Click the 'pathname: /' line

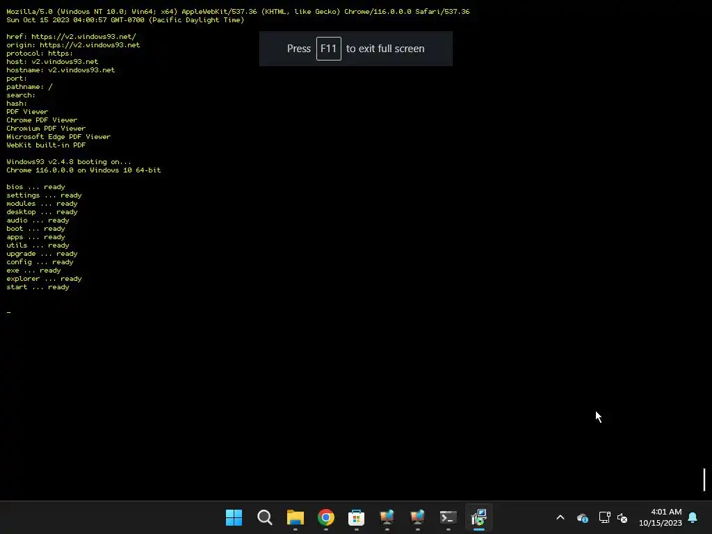29,87
